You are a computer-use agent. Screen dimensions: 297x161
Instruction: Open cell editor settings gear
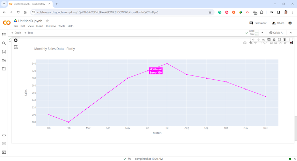[274, 39]
